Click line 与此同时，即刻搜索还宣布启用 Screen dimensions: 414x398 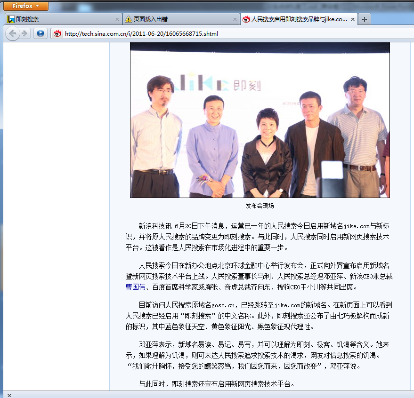tap(217, 384)
